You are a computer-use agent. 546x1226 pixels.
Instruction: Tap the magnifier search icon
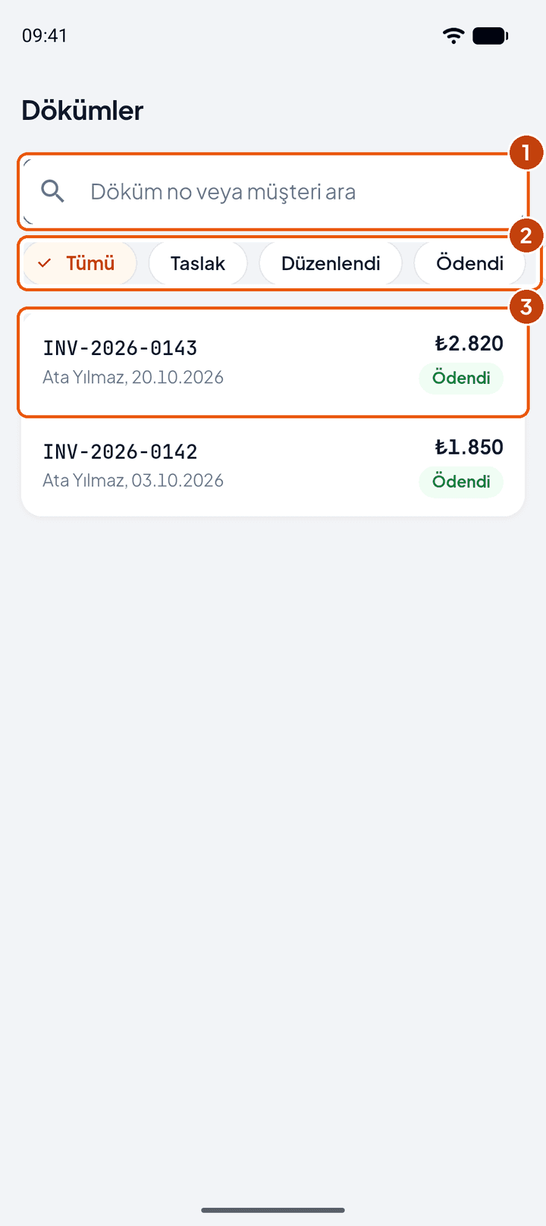[52, 191]
